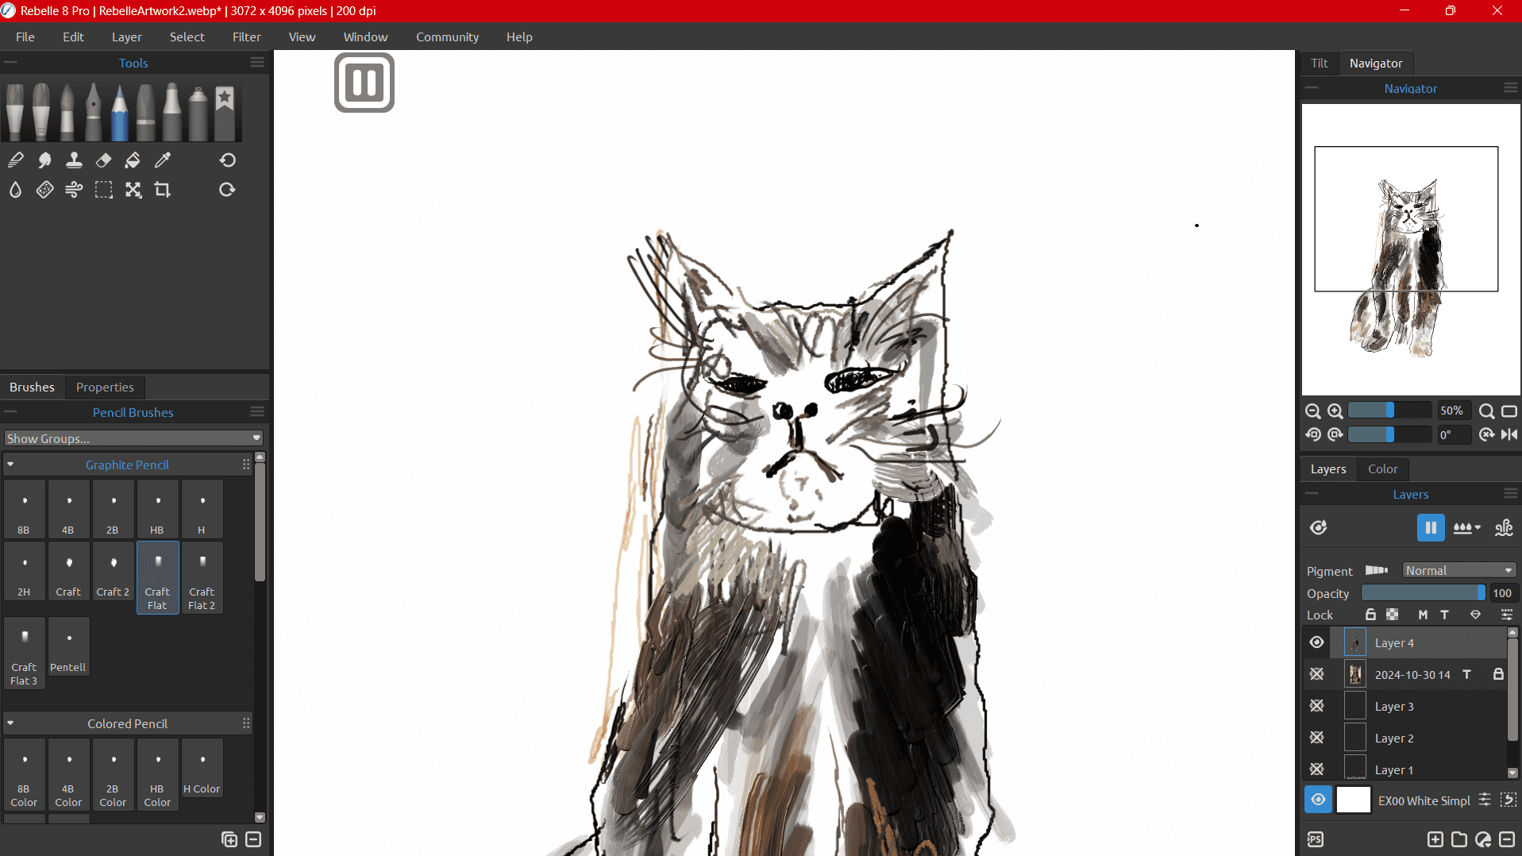Select the Blow tool
The width and height of the screenshot is (1522, 856).
click(x=74, y=190)
